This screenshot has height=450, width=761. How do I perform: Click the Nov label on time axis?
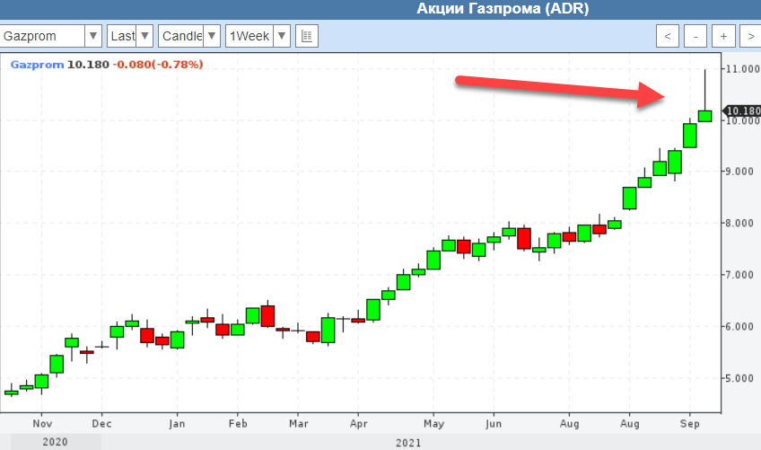42,422
